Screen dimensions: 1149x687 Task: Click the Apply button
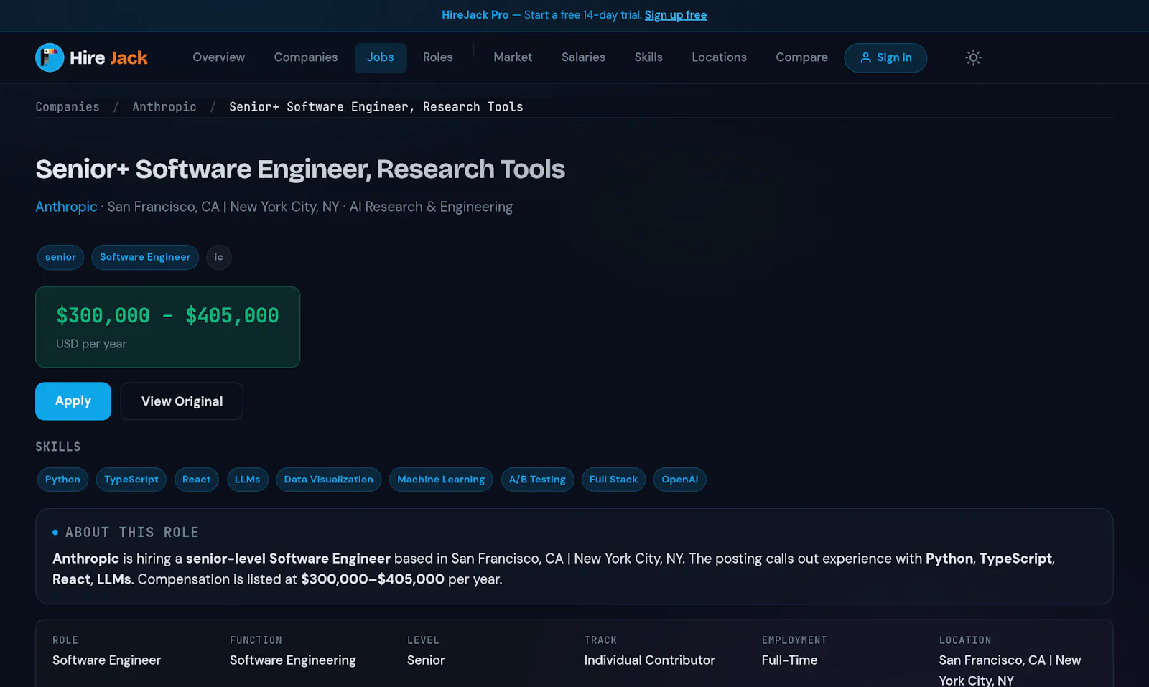73,401
